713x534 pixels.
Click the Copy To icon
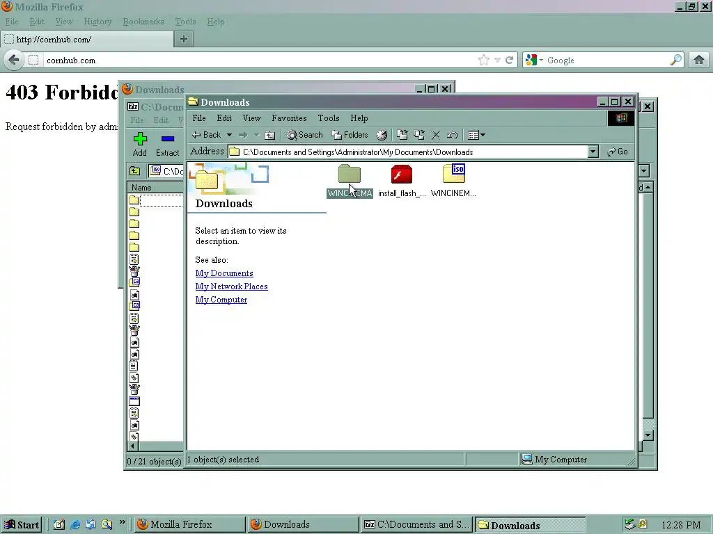(x=418, y=135)
